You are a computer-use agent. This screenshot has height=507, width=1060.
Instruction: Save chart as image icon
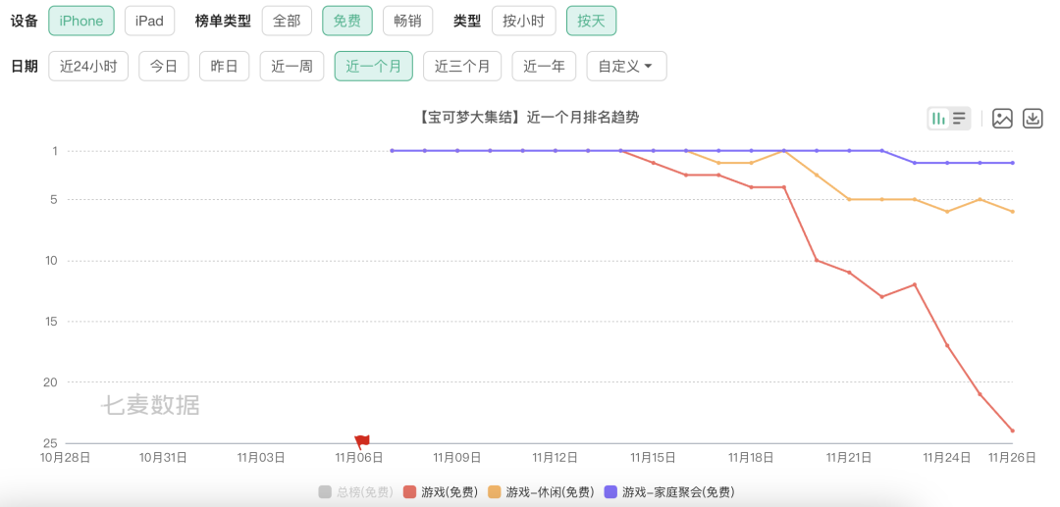[x=1002, y=119]
